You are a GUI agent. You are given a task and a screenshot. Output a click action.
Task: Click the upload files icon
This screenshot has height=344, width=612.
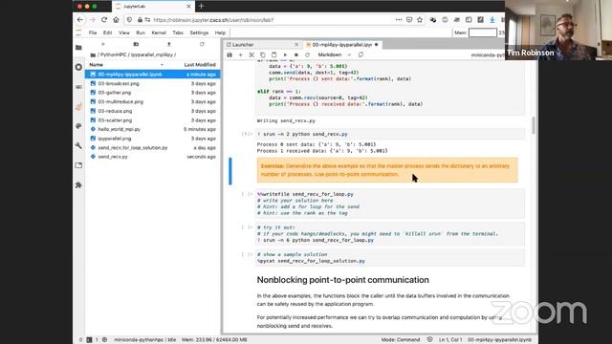click(169, 45)
